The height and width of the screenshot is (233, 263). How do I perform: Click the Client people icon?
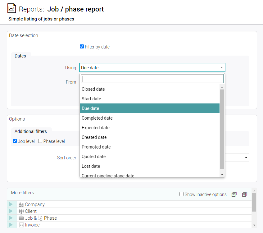click(x=21, y=211)
